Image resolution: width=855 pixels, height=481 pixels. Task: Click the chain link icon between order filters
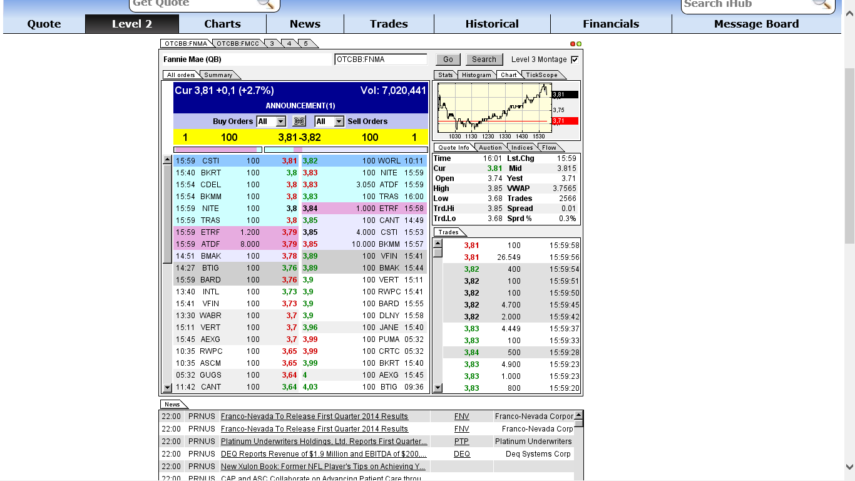tap(299, 121)
